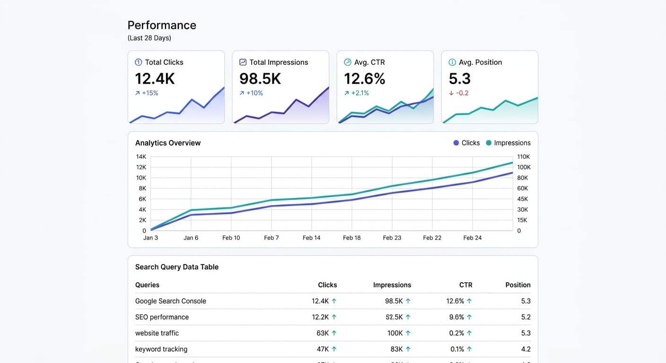Click the Avg. Position info icon
Screen dimensions: 666x363
click(x=452, y=62)
